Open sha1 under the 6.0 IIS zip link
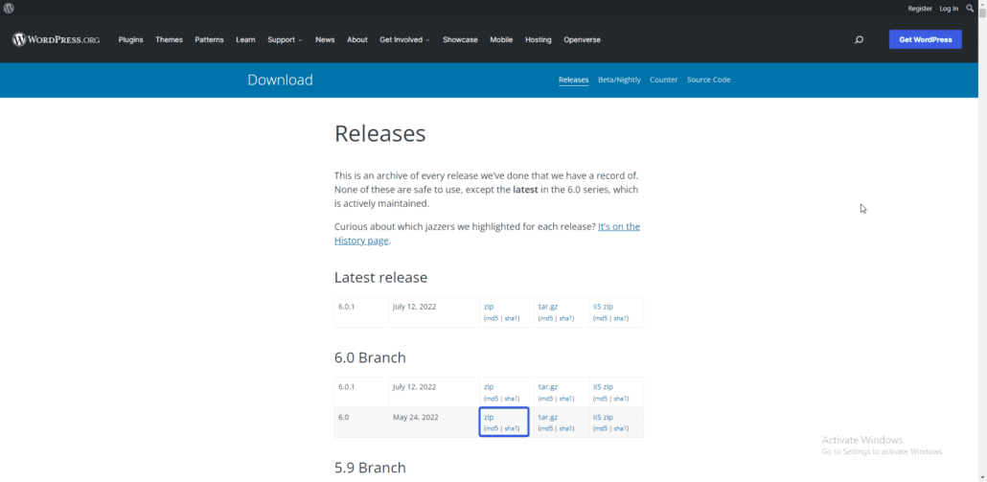The image size is (987, 482). 621,428
